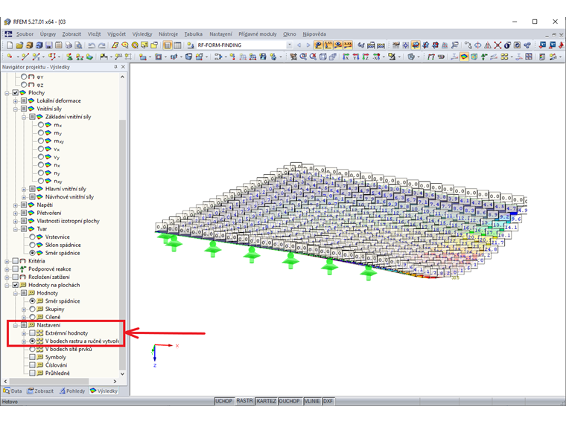Toggle UCHOP in the status bar

[x=224, y=401]
